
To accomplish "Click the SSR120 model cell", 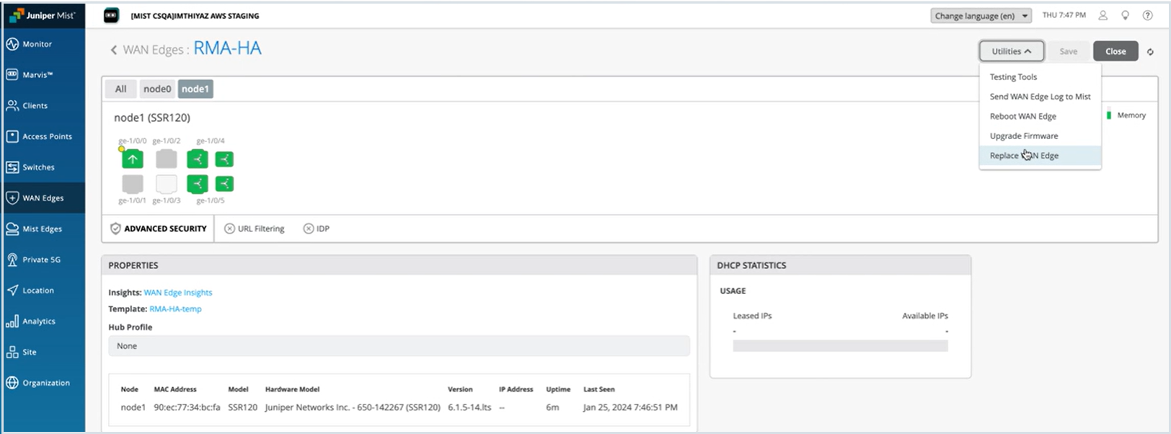I will 242,407.
